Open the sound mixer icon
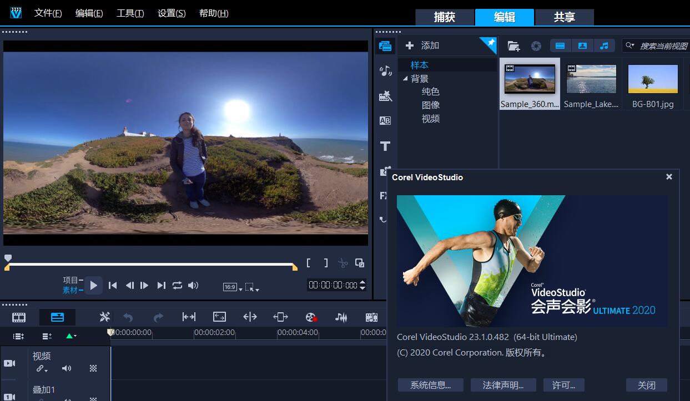 341,317
